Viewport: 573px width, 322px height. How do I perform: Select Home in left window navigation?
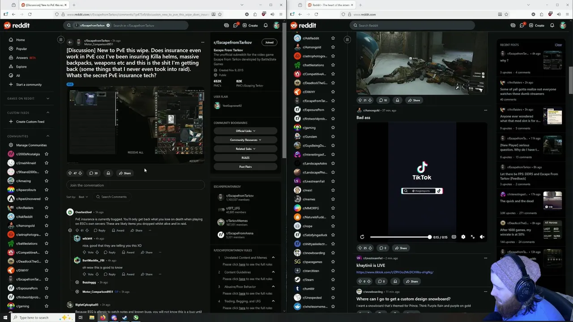coord(20,40)
